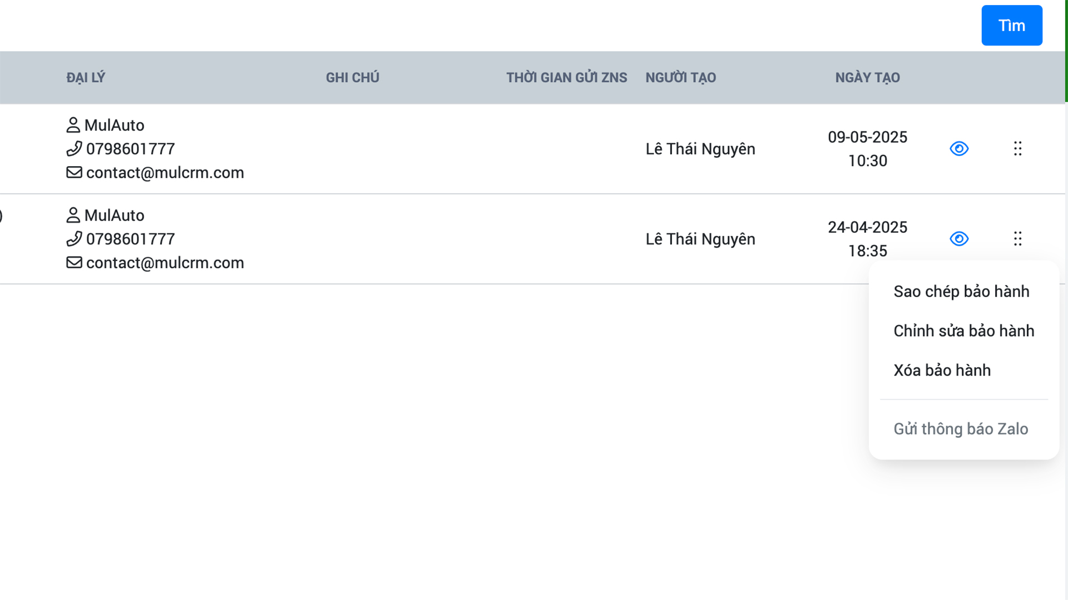
Task: View the 24-04-2025 warranty record via its eye icon
Action: (x=959, y=239)
